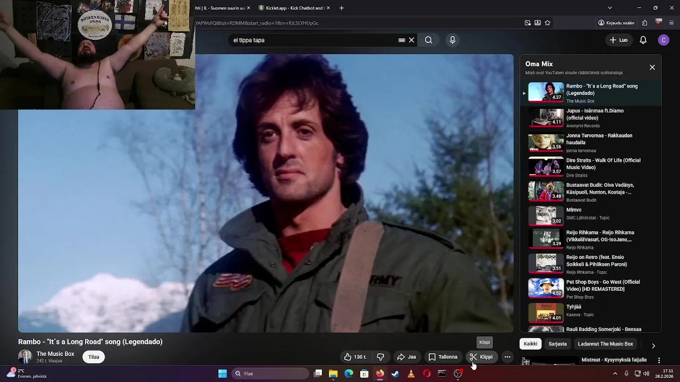
Task: Select the Ladannut The Music Box chip
Action: (x=605, y=344)
